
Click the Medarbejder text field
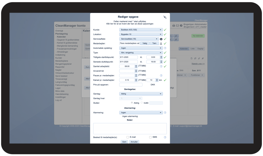pyautogui.click(x=130, y=43)
